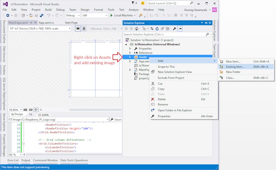Click Refresh in Solution Explorer toolbar
Viewport: 276px width, 170px height.
157,29
